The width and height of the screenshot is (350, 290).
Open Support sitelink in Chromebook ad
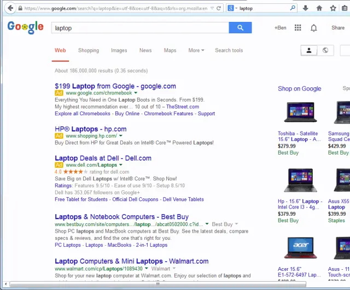click(206, 114)
